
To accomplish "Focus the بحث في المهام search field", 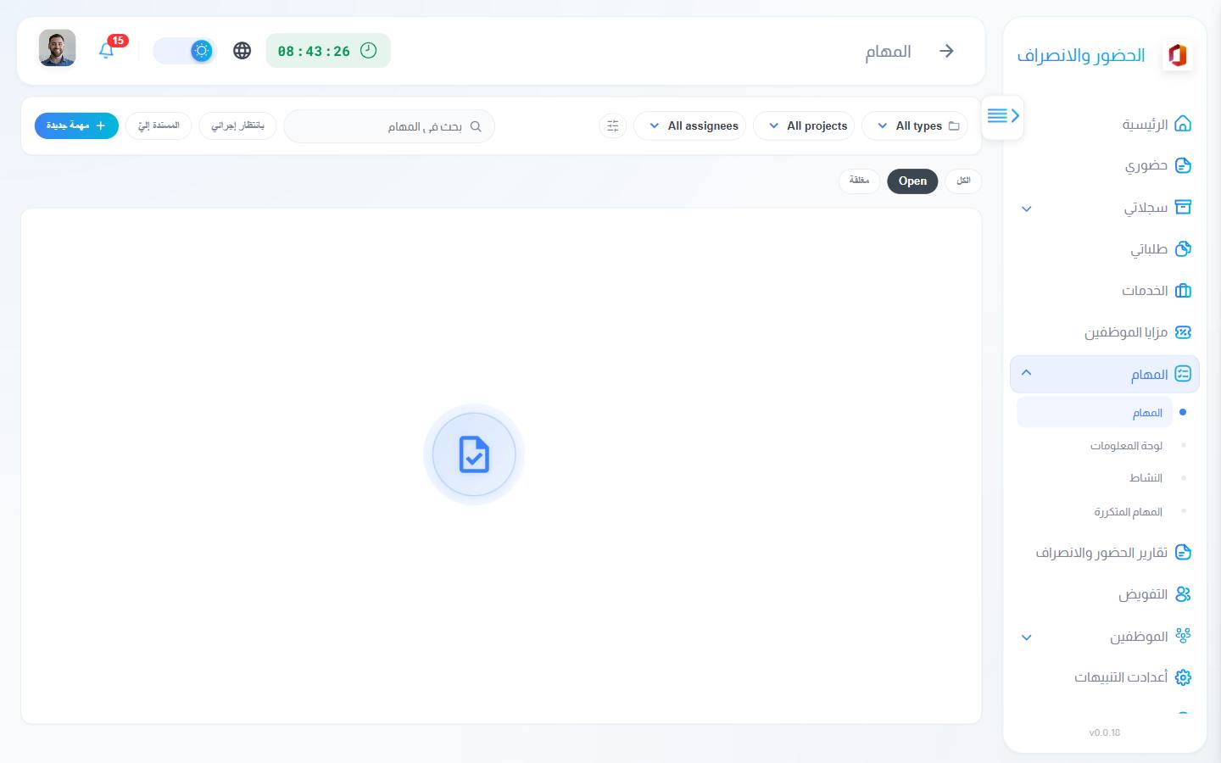I will coord(389,126).
